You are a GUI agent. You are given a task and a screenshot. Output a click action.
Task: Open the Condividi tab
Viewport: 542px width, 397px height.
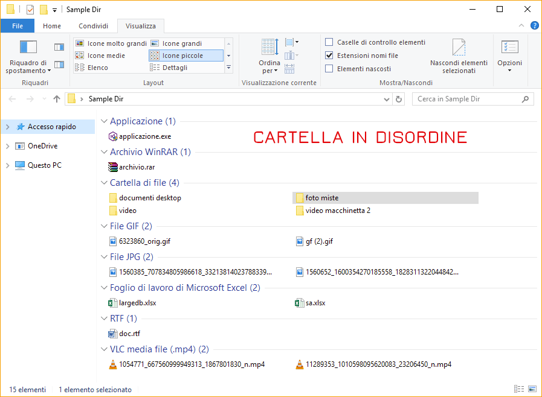click(x=93, y=26)
